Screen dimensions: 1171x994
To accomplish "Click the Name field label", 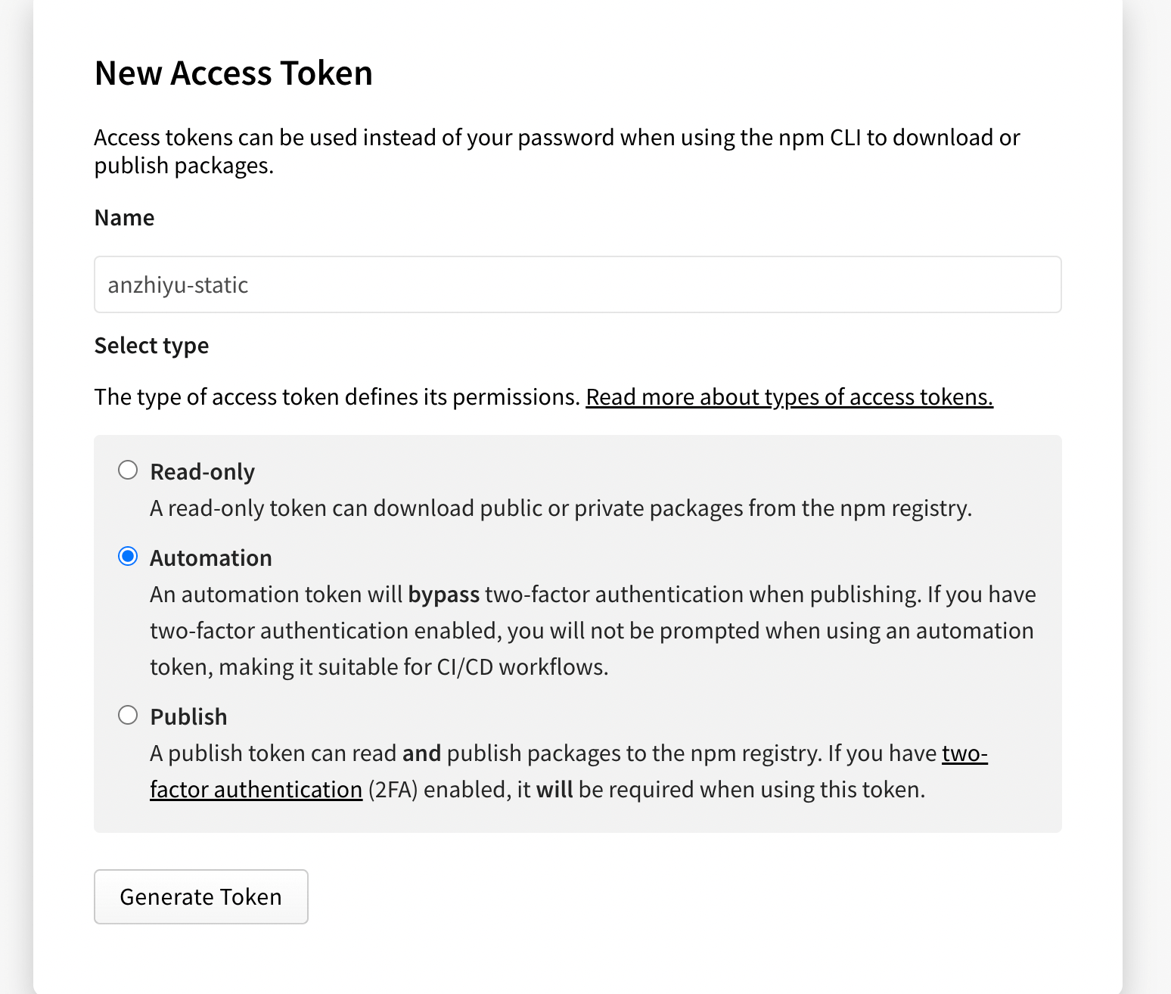I will click(124, 218).
